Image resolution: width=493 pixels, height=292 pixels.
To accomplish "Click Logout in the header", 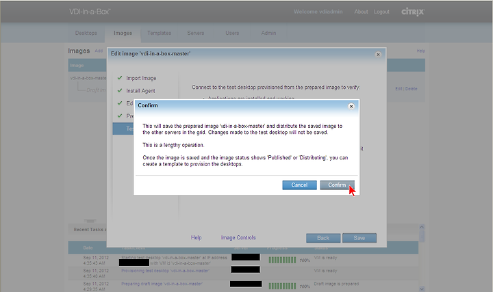I will coord(381,12).
